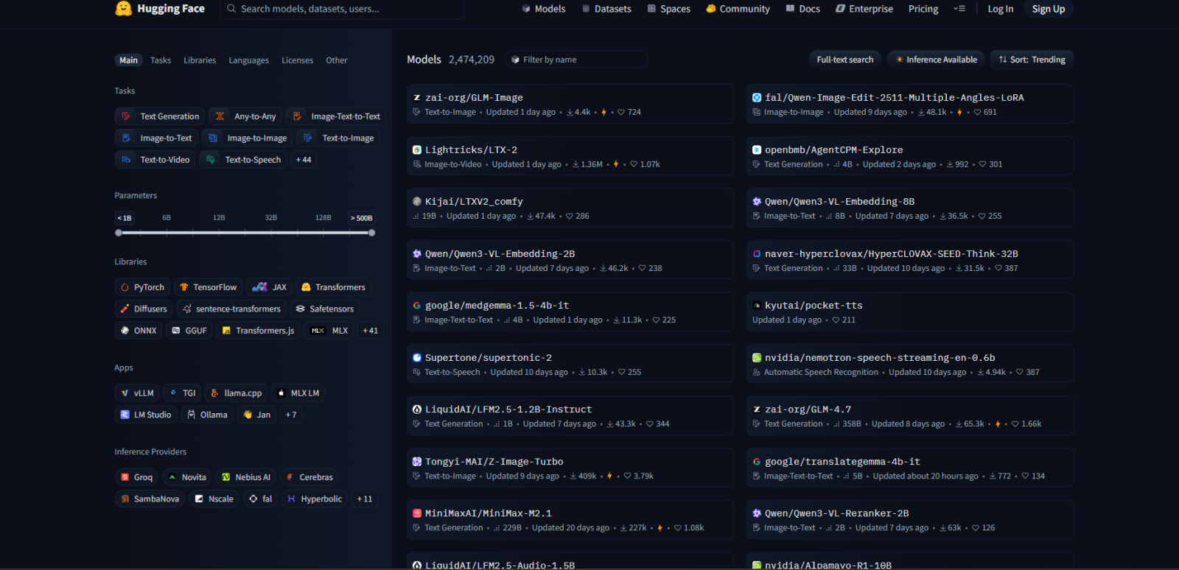
Task: Click the Groq provider icon
Action: 125,477
